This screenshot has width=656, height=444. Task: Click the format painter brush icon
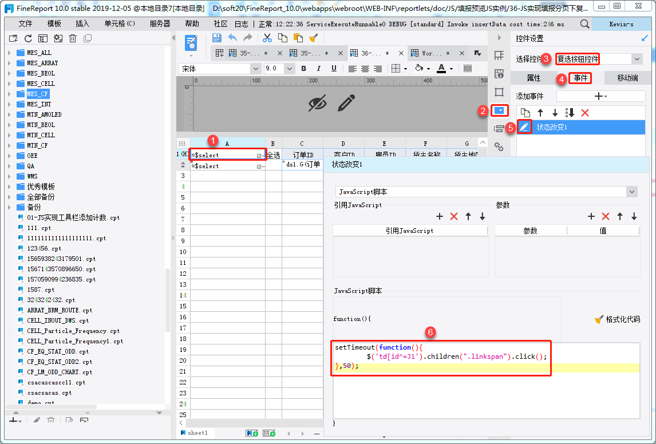tap(313, 38)
